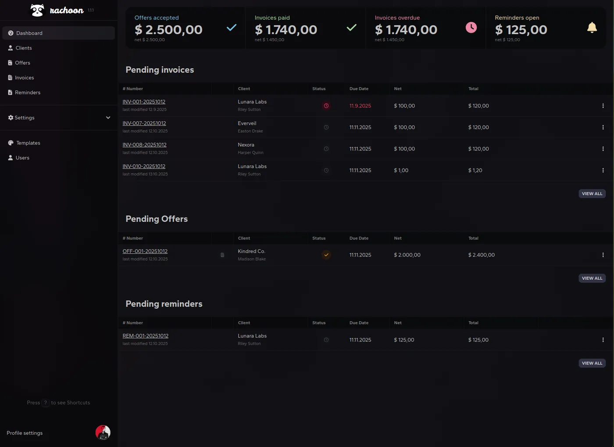Click the bell icon on Reminders open card
Screen dimensions: 614x447
point(592,27)
